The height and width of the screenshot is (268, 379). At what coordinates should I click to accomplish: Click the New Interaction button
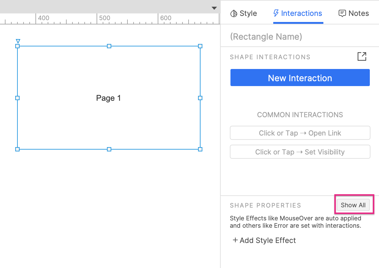[300, 78]
